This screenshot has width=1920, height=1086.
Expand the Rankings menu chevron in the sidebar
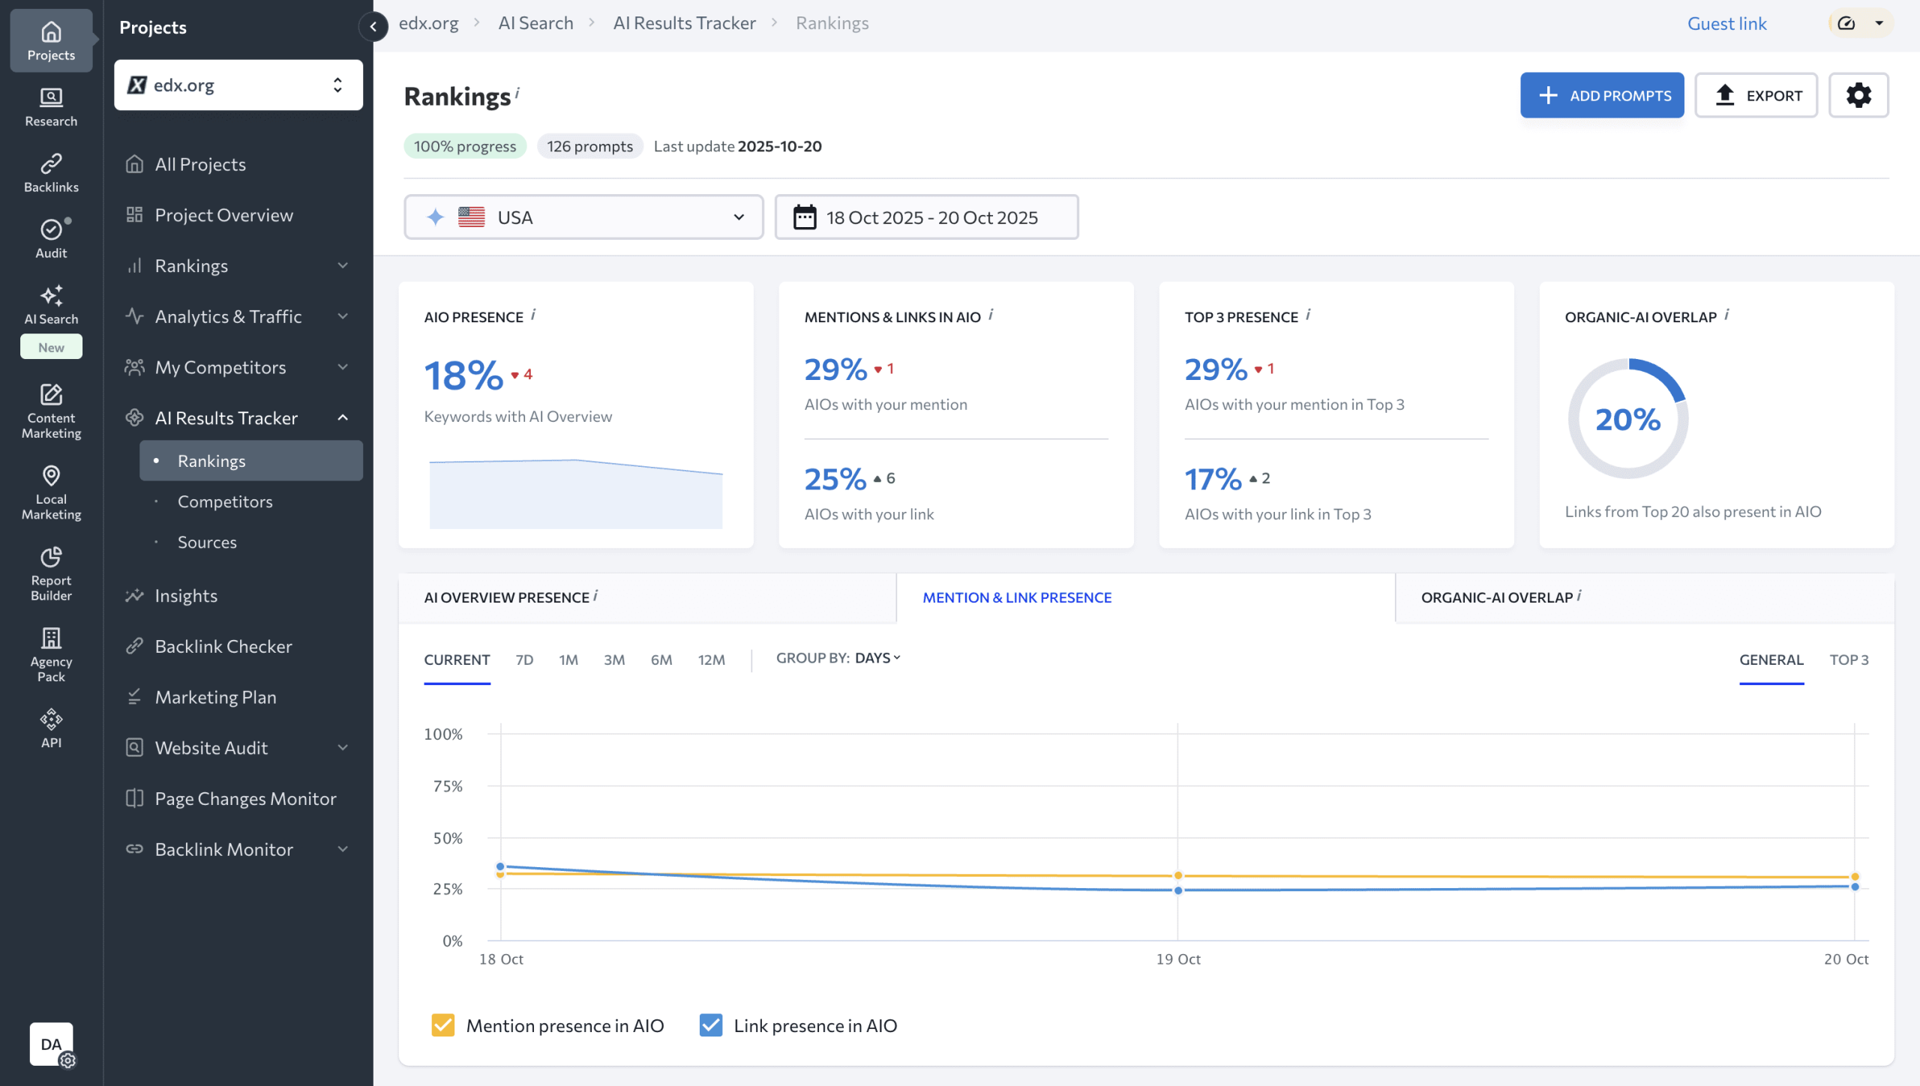point(343,265)
